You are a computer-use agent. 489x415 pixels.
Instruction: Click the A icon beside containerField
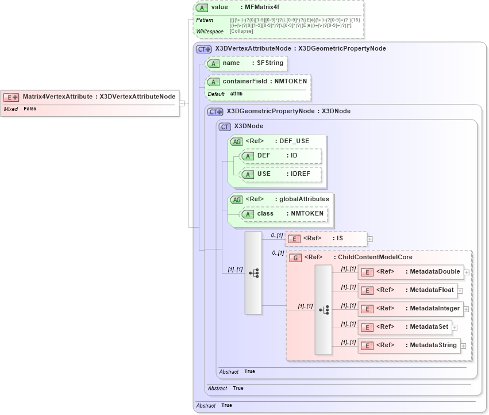tap(213, 82)
